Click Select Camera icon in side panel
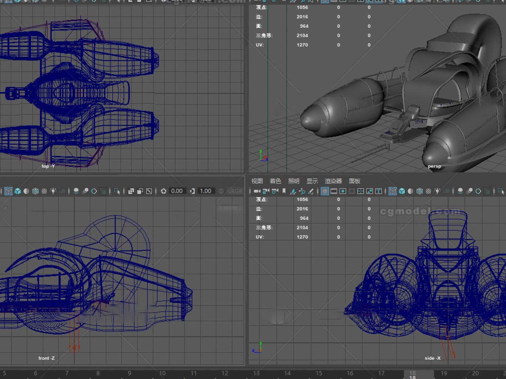The height and width of the screenshot is (379, 506). point(257,191)
